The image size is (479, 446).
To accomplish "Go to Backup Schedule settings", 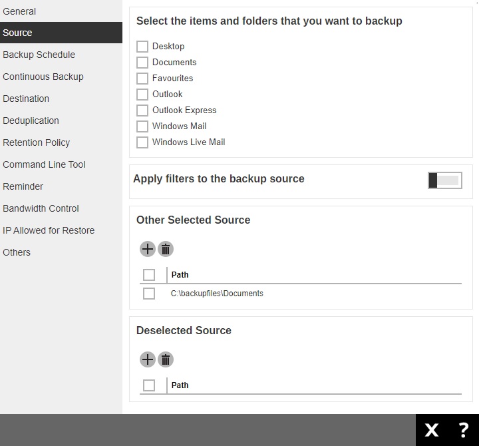I will [x=61, y=55].
